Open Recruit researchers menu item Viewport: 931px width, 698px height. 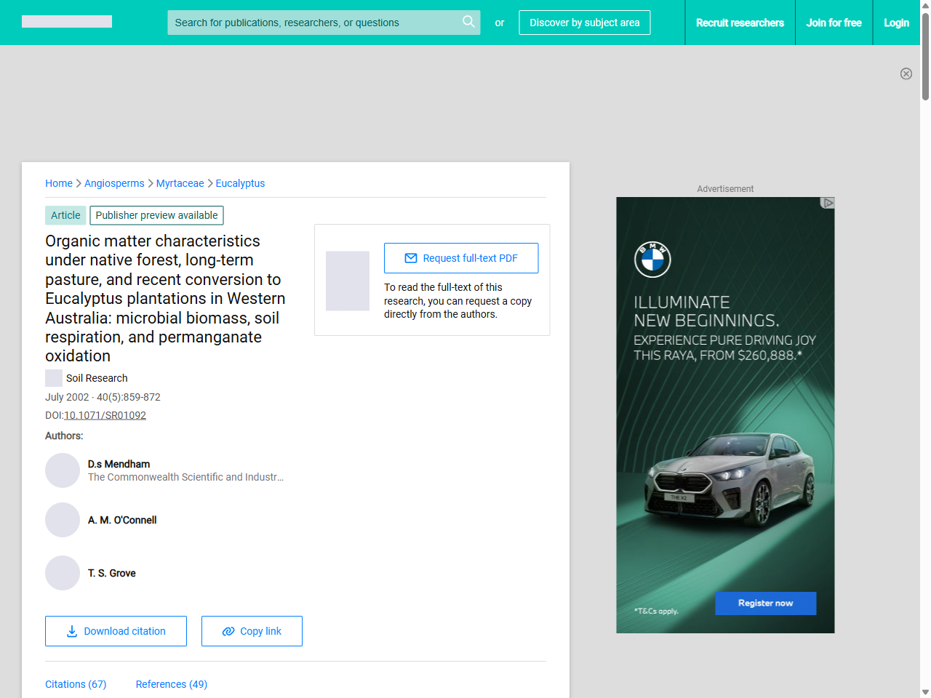point(740,23)
